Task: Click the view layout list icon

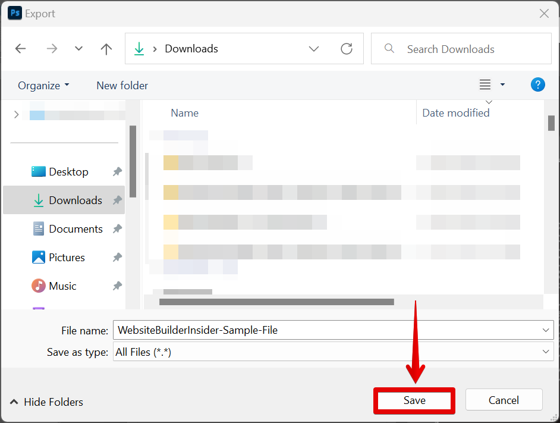Action: click(x=485, y=85)
